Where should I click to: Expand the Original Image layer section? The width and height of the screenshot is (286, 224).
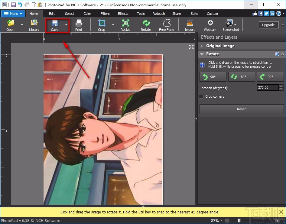(x=202, y=46)
